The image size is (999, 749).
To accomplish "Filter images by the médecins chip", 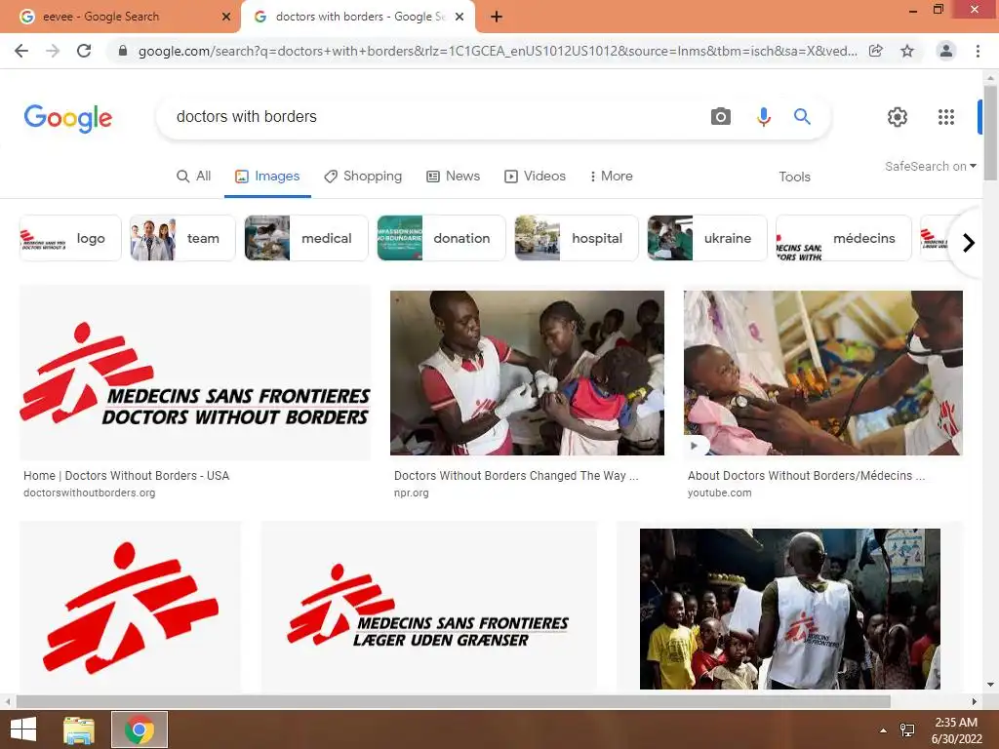I will pyautogui.click(x=844, y=238).
